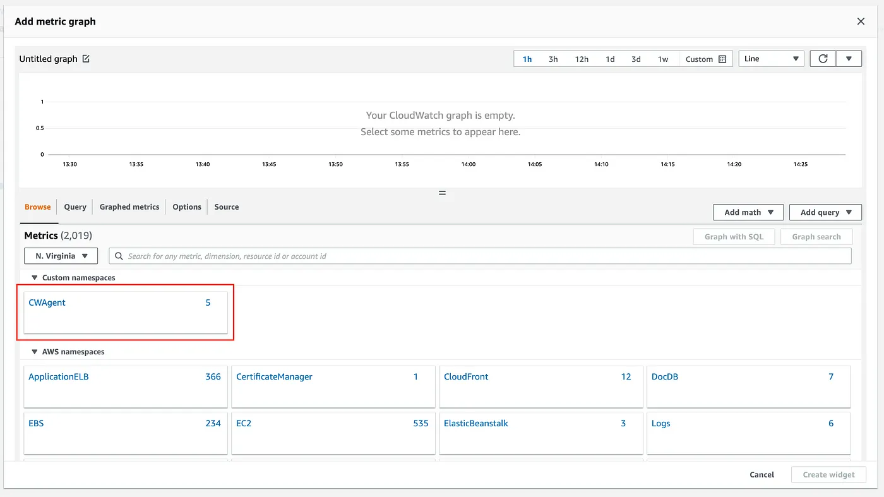Click the 366 count on ApplicationELB
Image resolution: width=884 pixels, height=497 pixels.
click(x=213, y=377)
